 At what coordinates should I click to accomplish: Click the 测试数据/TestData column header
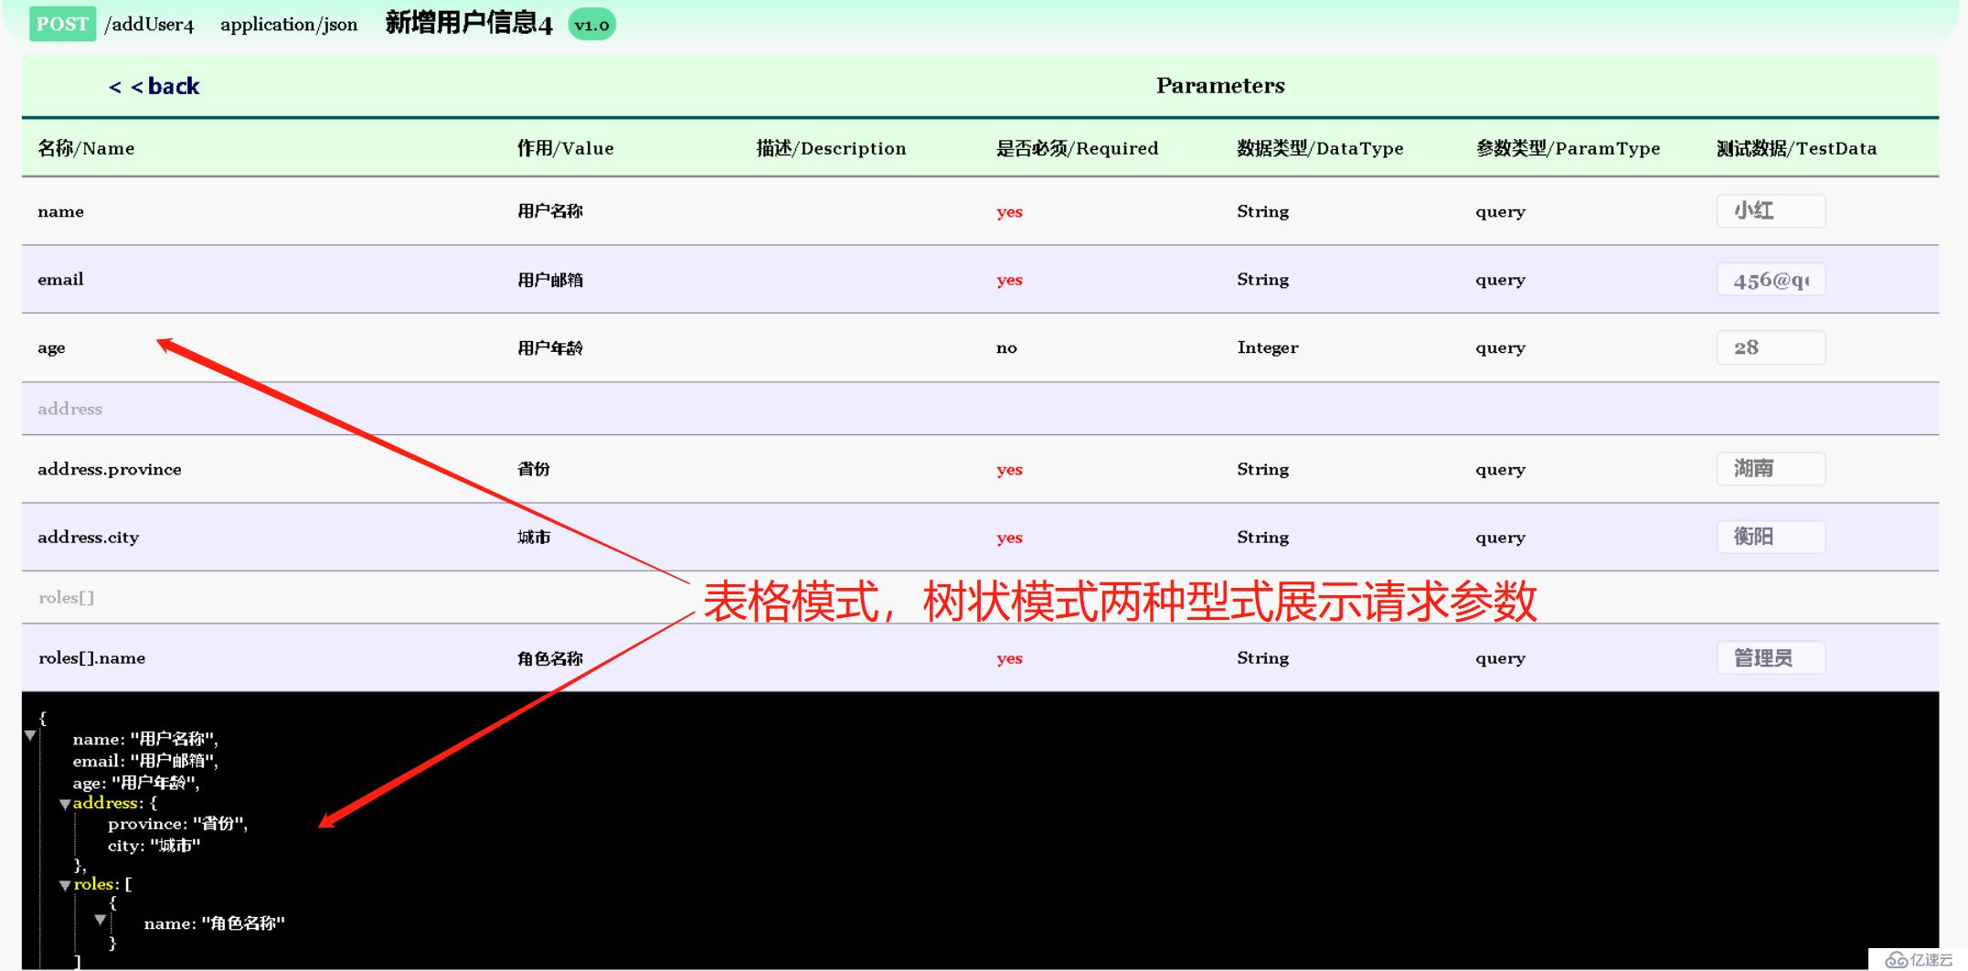click(1796, 148)
